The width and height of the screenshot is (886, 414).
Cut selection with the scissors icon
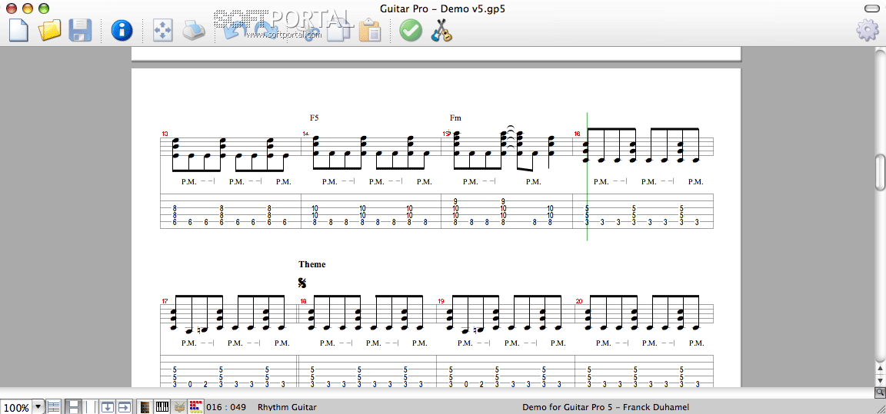(x=310, y=31)
